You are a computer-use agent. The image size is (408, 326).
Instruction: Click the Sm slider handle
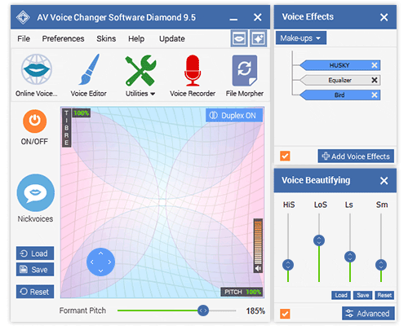pos(381,265)
